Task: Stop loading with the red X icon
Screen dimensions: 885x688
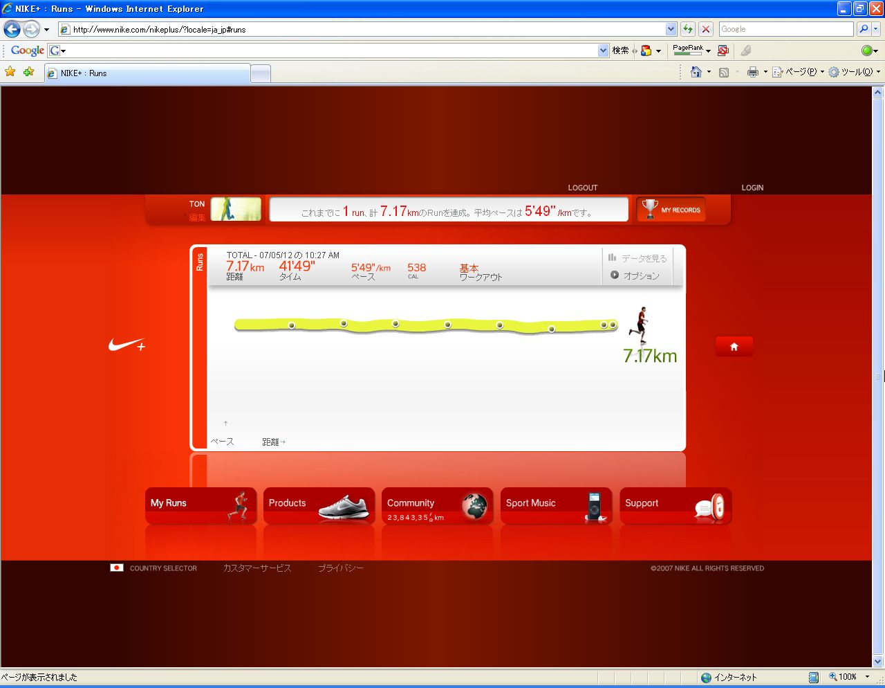Action: pos(706,29)
